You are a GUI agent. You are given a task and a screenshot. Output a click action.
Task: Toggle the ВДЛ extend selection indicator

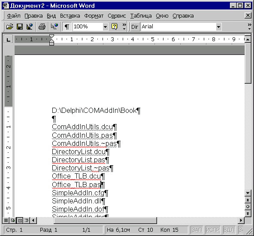[229, 230]
